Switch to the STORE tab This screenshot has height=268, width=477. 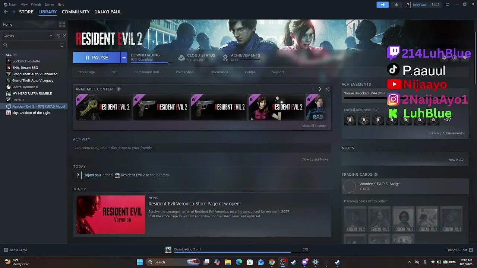[x=26, y=12]
